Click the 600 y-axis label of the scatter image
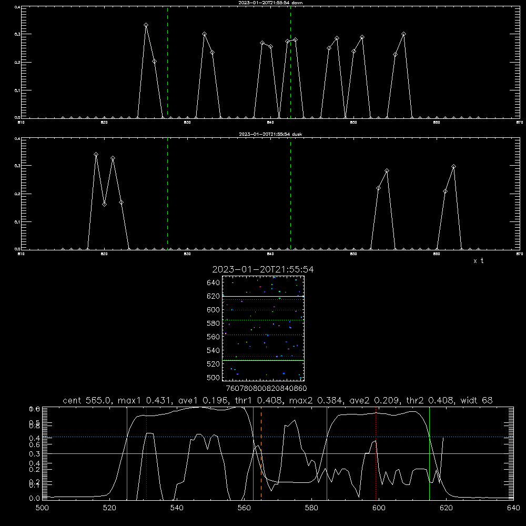The width and height of the screenshot is (526, 526). (x=214, y=310)
